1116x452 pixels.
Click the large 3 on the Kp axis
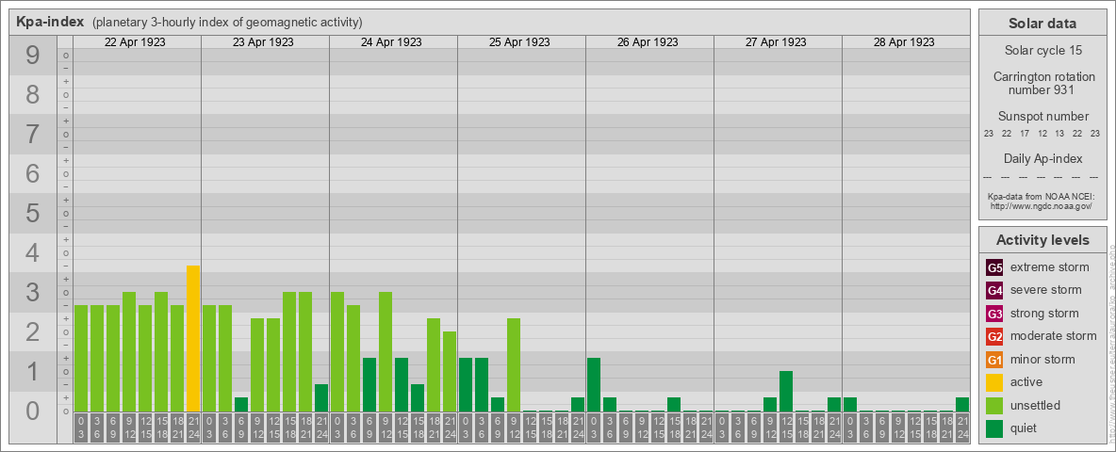click(32, 292)
